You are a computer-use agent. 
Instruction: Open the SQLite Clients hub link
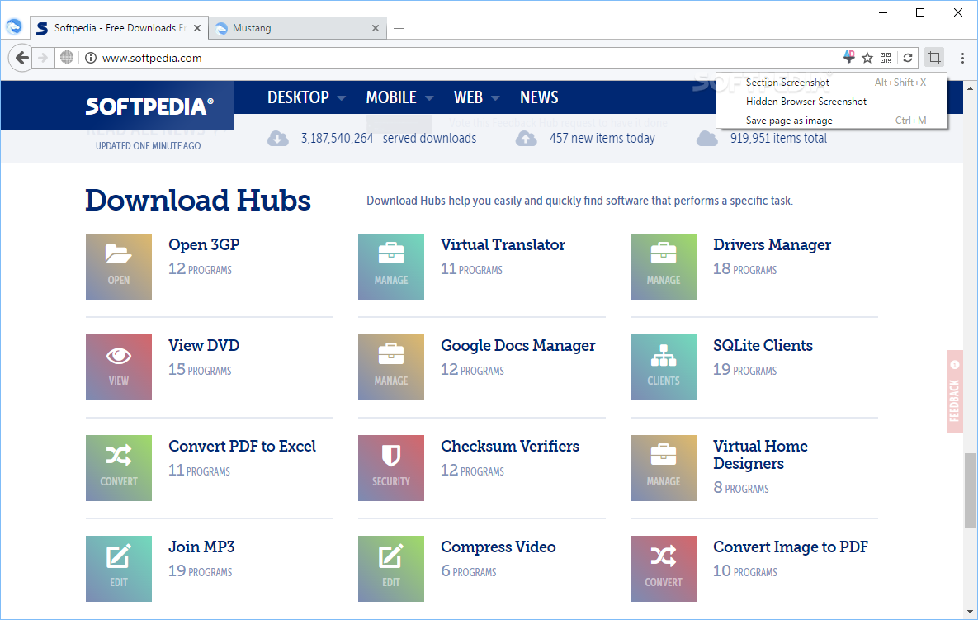point(763,345)
